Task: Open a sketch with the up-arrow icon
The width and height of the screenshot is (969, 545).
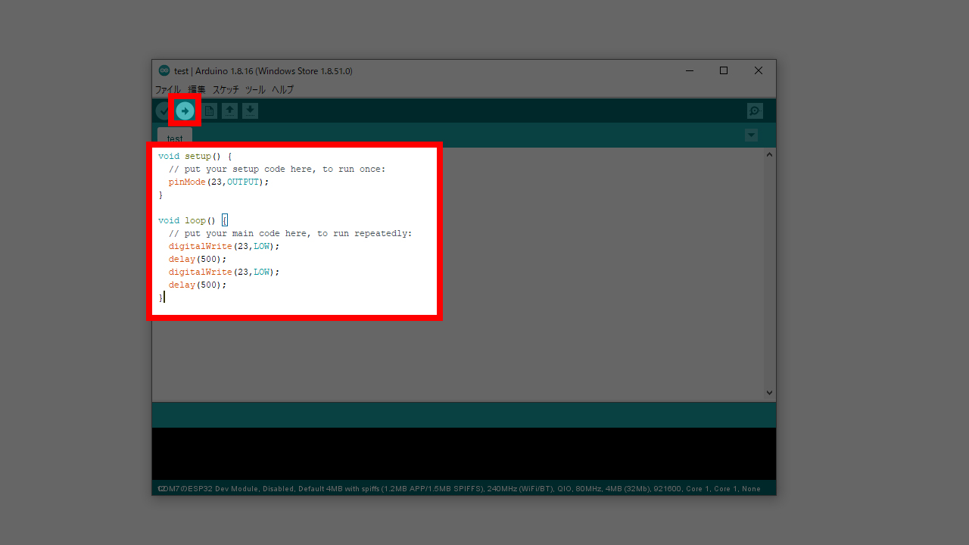Action: click(229, 111)
